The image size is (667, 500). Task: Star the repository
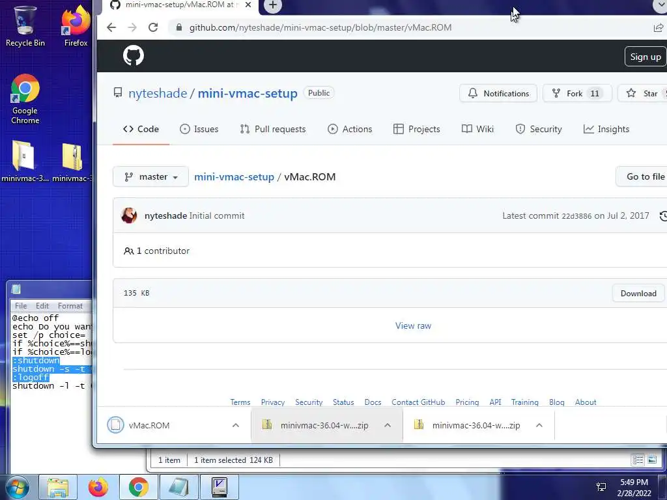[x=642, y=93]
